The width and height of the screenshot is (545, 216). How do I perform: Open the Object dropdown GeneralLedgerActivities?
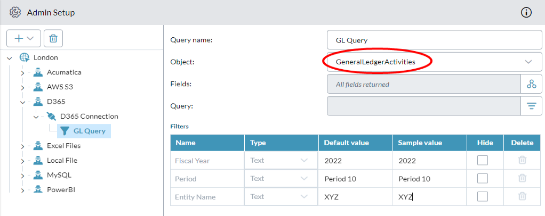435,62
